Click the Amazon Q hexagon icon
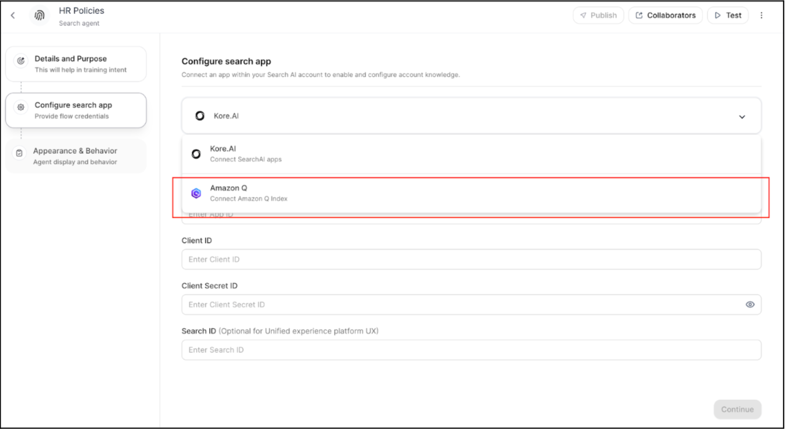The width and height of the screenshot is (786, 429). (196, 193)
